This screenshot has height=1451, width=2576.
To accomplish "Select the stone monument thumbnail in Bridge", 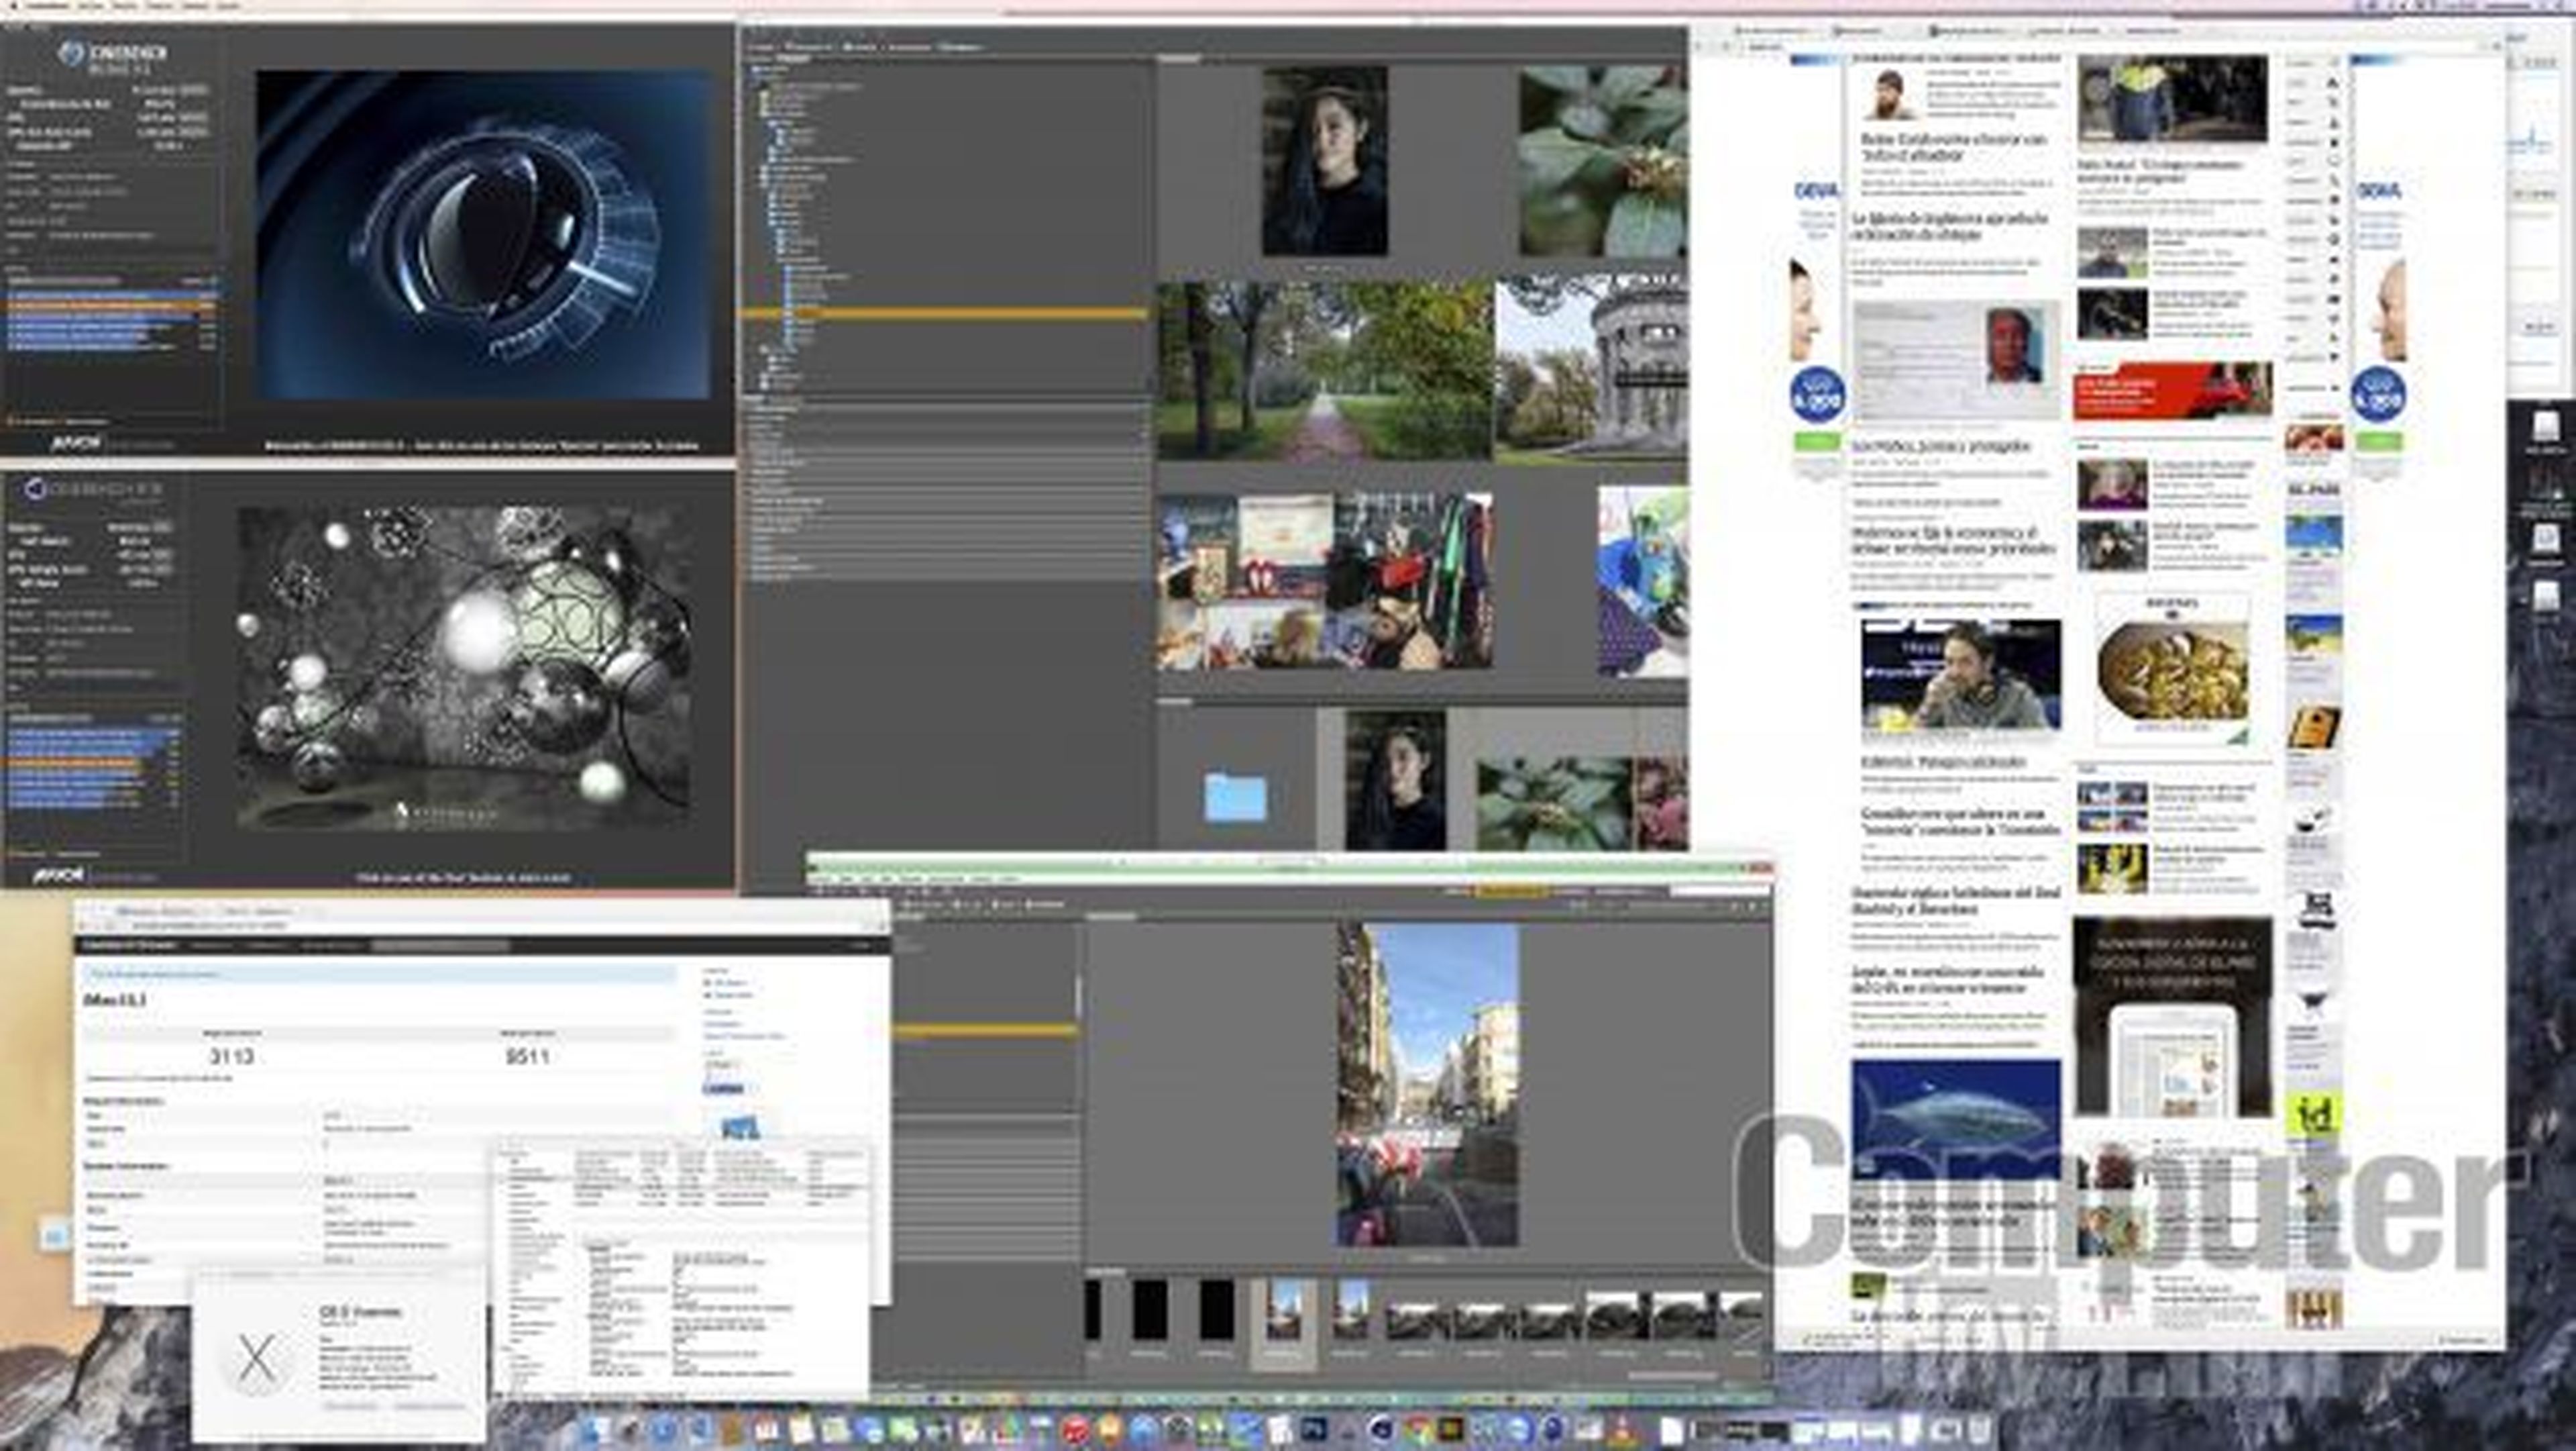I will tap(1592, 369).
